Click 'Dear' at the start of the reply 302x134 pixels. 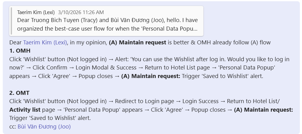tap(15, 43)
